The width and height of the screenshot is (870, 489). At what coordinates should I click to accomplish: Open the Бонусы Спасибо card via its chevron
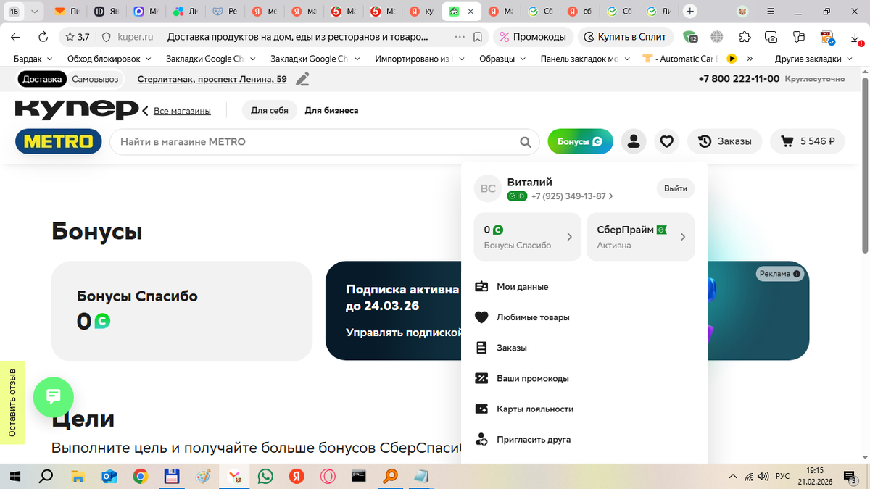coord(570,236)
